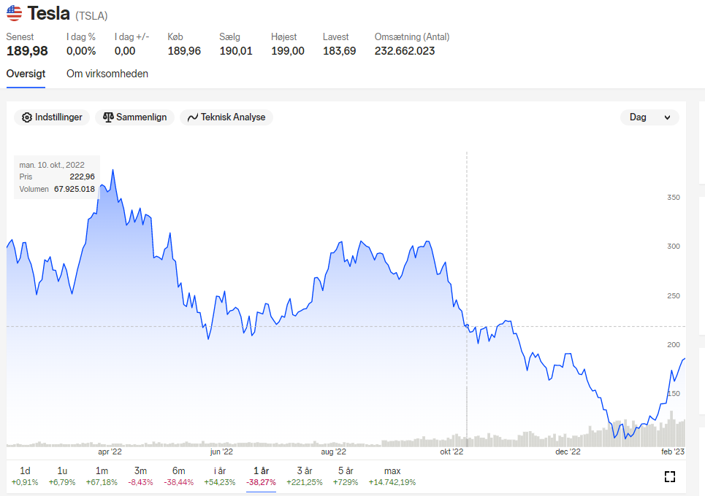Open Teknisk Analyse
The height and width of the screenshot is (496, 705).
(x=226, y=117)
